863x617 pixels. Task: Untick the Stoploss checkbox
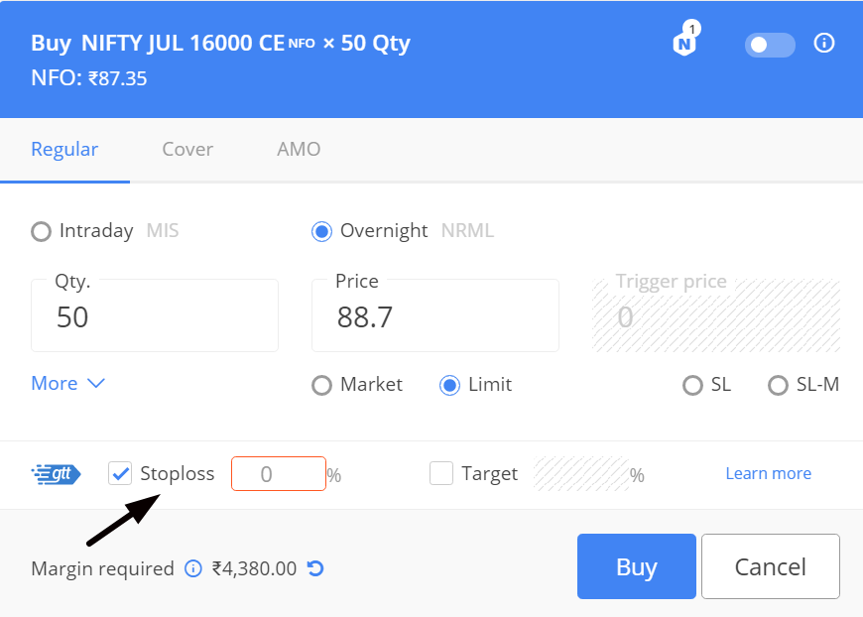120,473
